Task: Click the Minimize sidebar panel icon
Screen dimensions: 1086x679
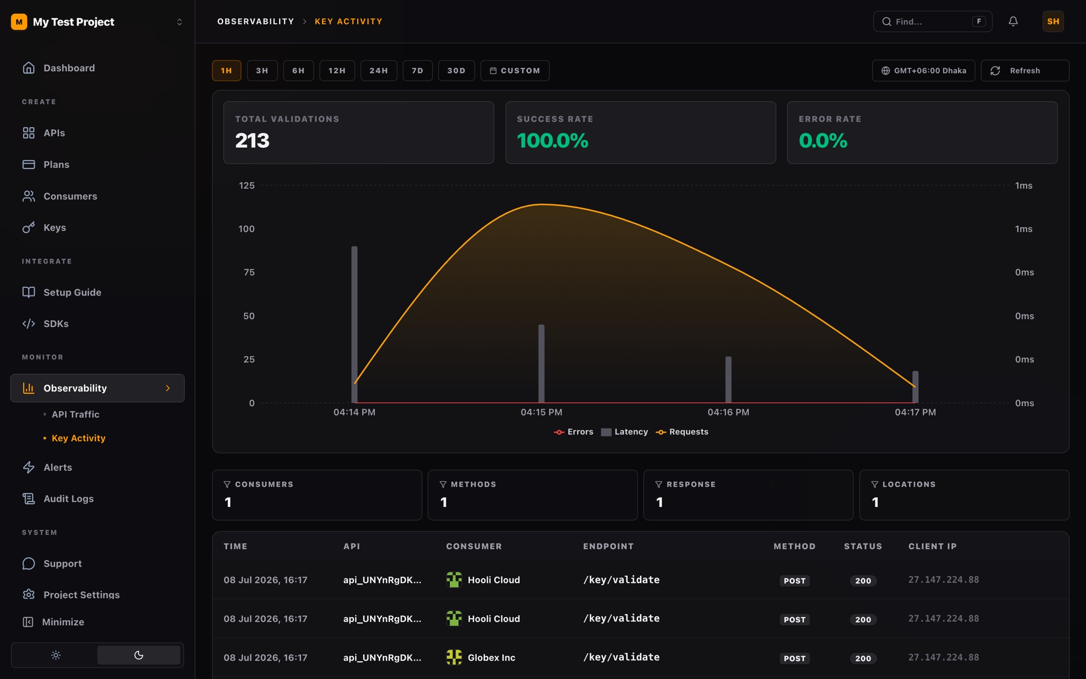Action: (28, 622)
